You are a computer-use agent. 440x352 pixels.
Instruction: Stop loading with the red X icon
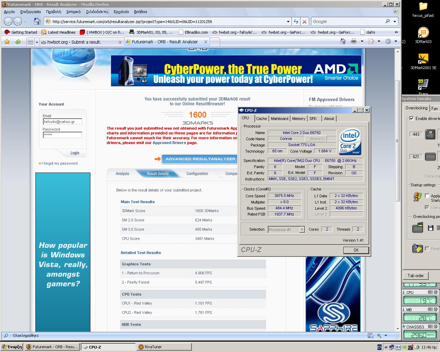(304, 21)
